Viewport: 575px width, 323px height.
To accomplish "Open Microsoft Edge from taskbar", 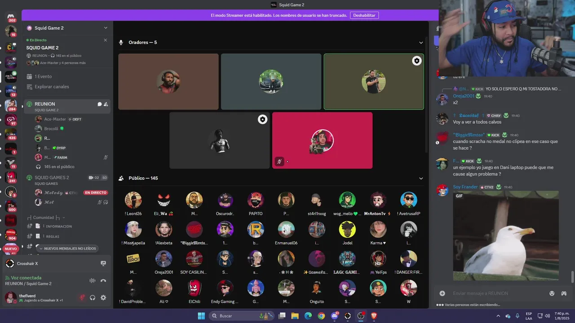I will point(308,316).
